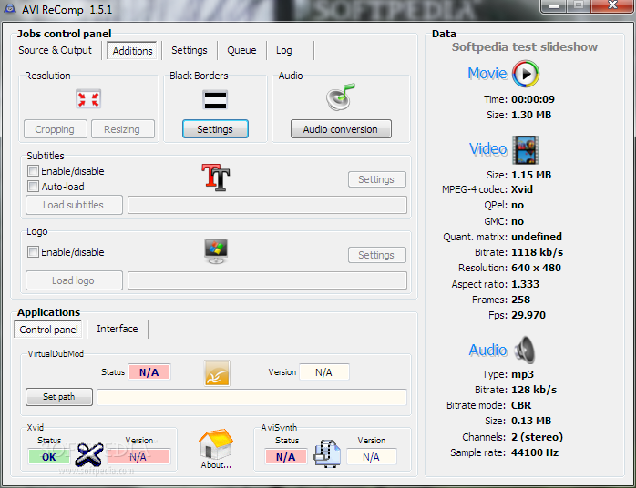Click the AviSynth filmstrip icon
The height and width of the screenshot is (488, 636).
327,453
